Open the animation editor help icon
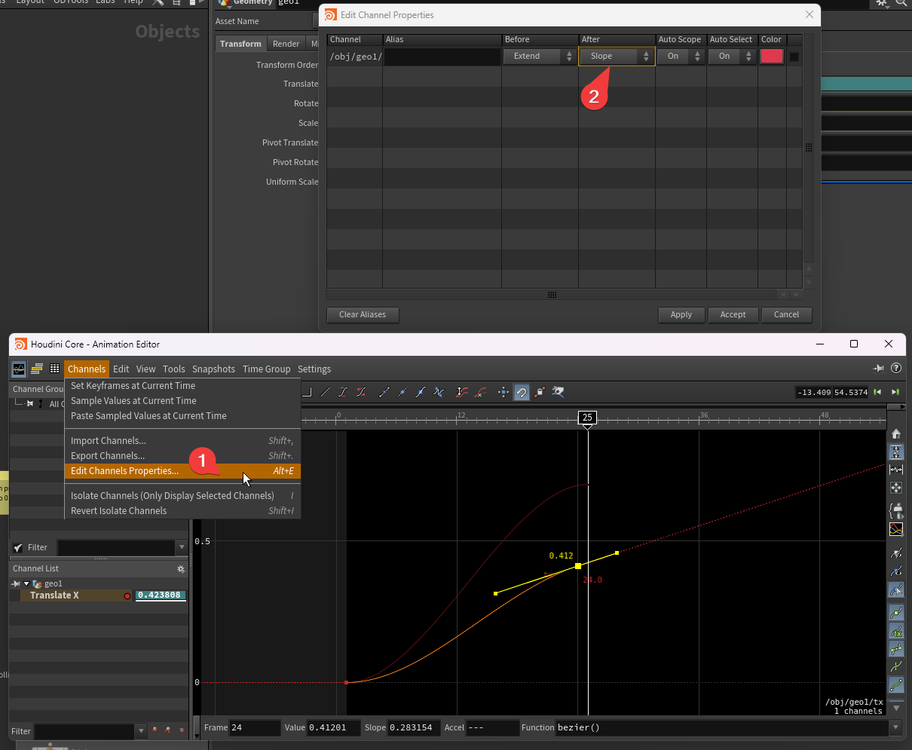The width and height of the screenshot is (912, 750). tap(896, 369)
